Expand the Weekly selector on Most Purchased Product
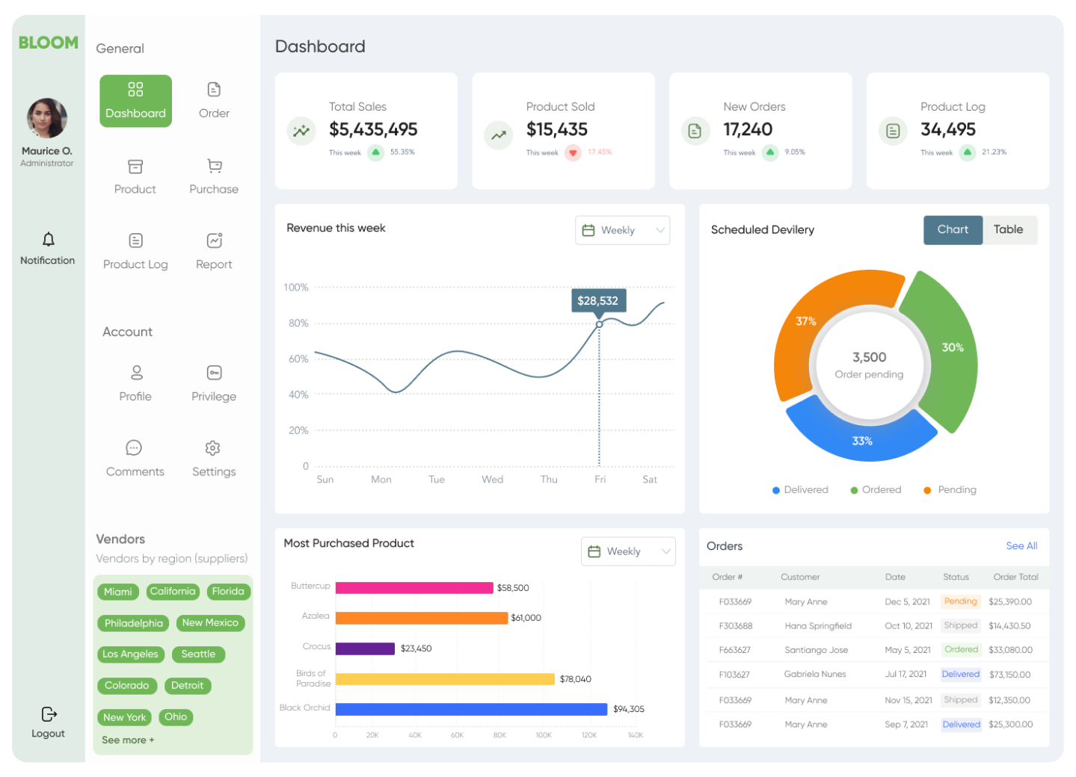1076x777 pixels. [x=628, y=551]
